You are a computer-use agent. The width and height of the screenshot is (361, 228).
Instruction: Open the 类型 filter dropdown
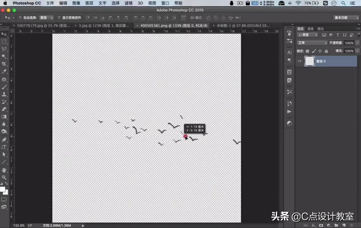click(308, 35)
